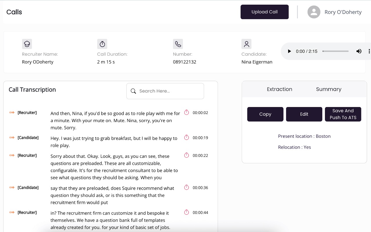Click the user avatar beside Rory O'Doherty
371x232 pixels.
tap(314, 12)
